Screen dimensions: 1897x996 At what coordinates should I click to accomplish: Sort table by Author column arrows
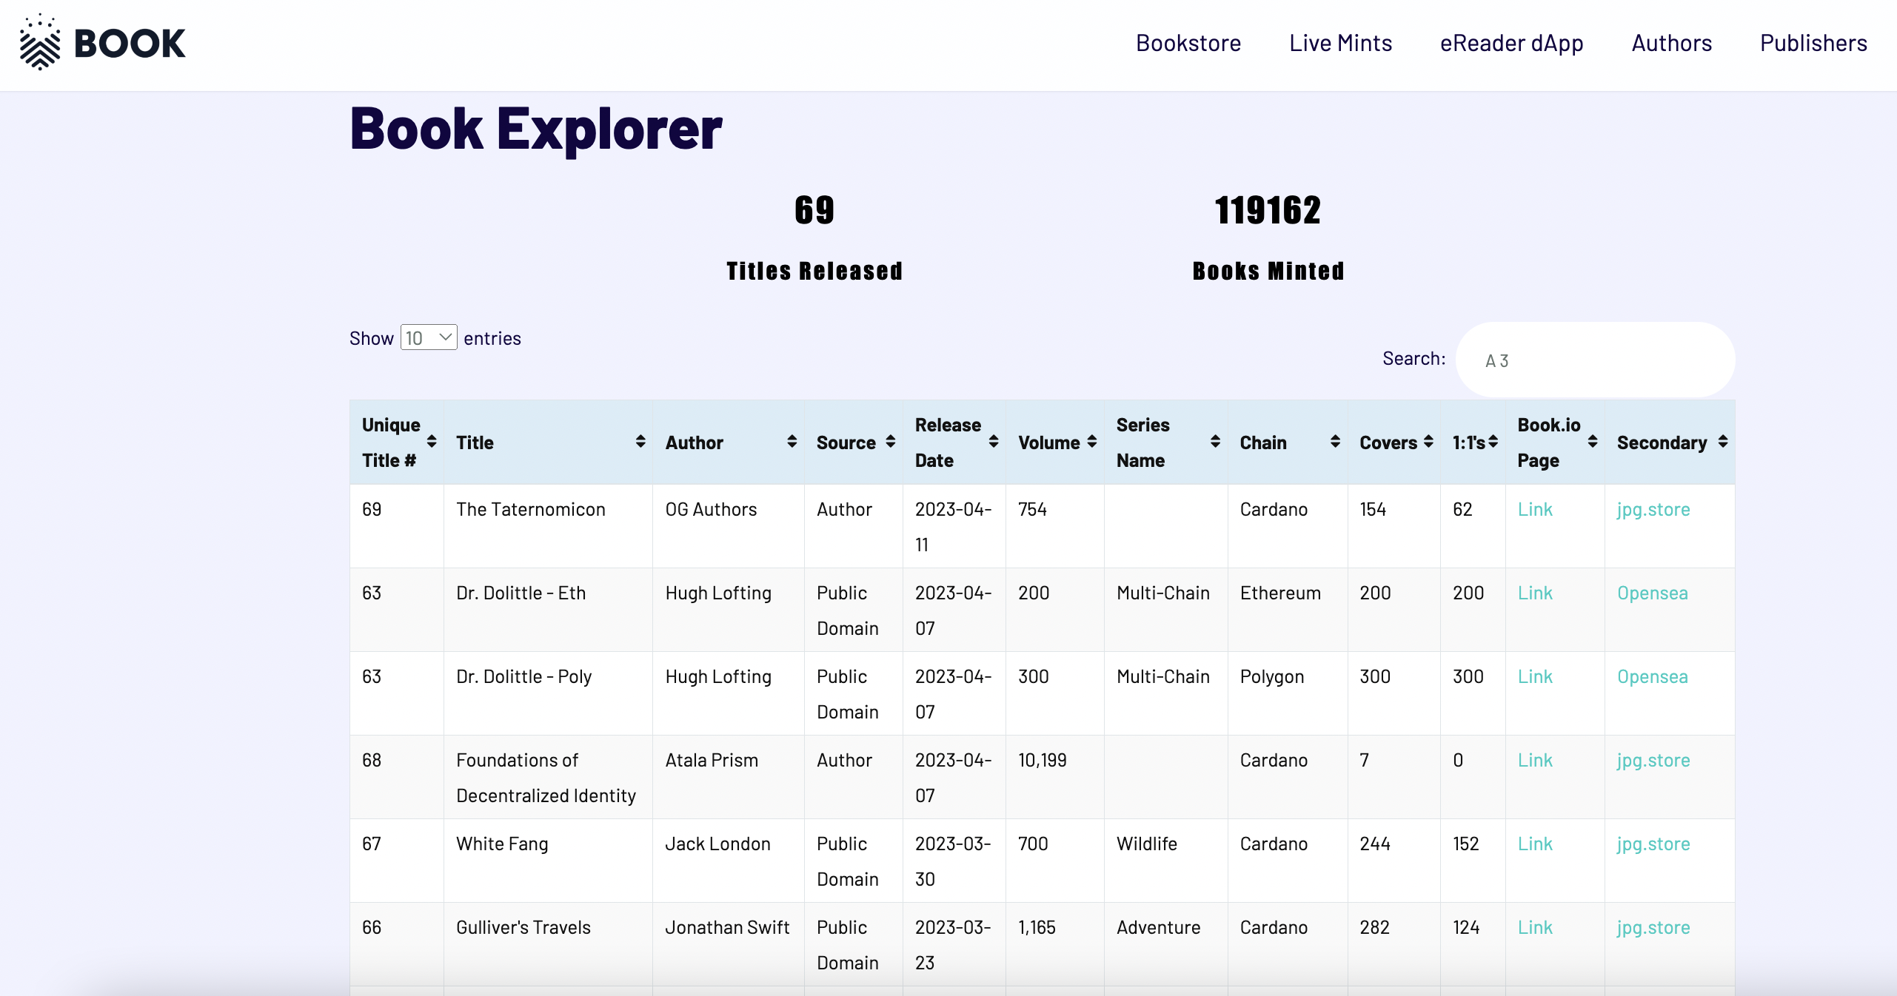point(792,442)
